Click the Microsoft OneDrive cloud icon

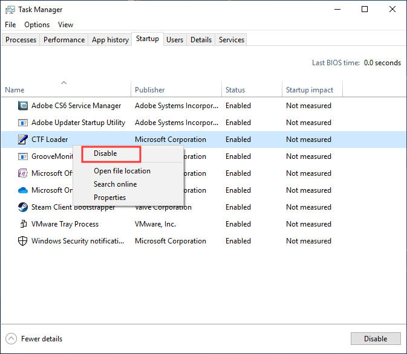[x=23, y=190]
